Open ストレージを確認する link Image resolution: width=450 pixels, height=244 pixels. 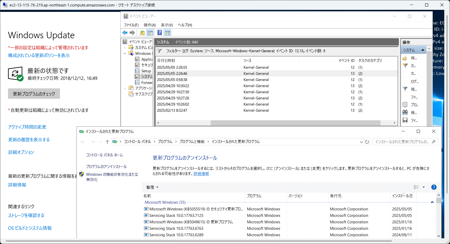(26, 215)
